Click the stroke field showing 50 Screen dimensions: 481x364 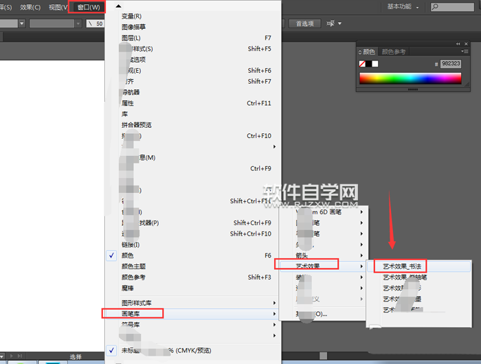95,23
